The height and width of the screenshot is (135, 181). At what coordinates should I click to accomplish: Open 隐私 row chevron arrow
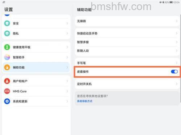click(x=67, y=33)
